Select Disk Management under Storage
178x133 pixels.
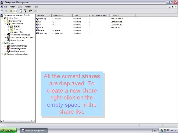(x=18, y=51)
